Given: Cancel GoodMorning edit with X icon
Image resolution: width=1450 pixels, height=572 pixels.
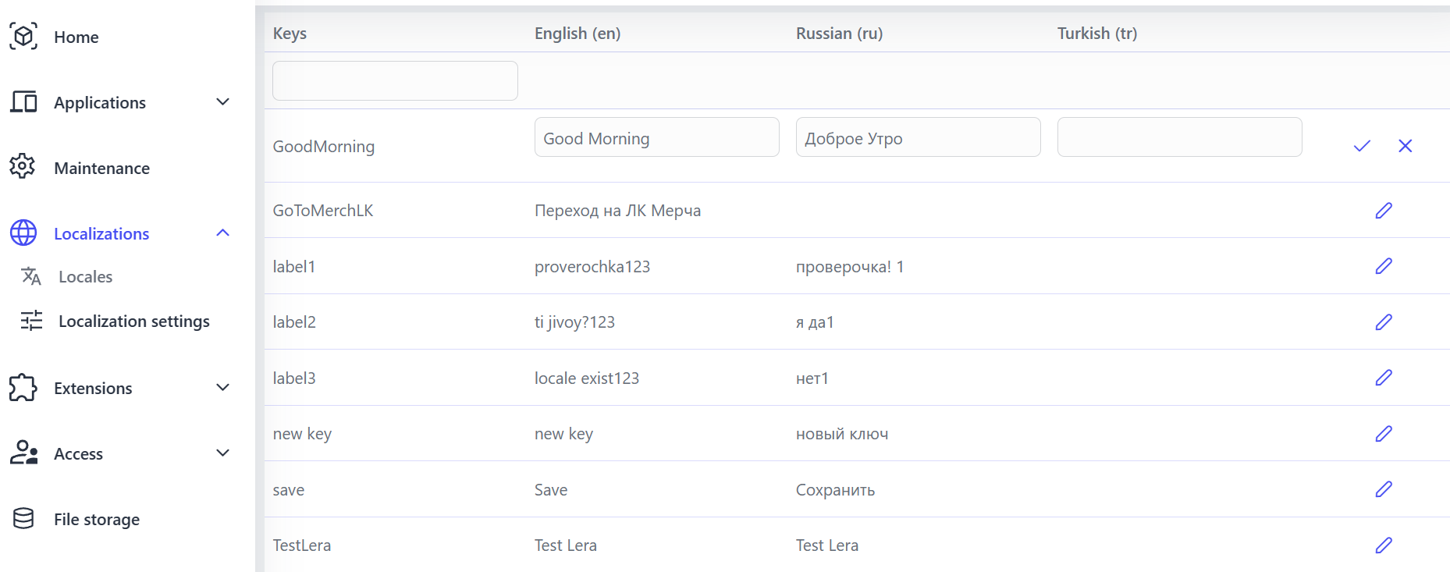Looking at the screenshot, I should tap(1405, 146).
